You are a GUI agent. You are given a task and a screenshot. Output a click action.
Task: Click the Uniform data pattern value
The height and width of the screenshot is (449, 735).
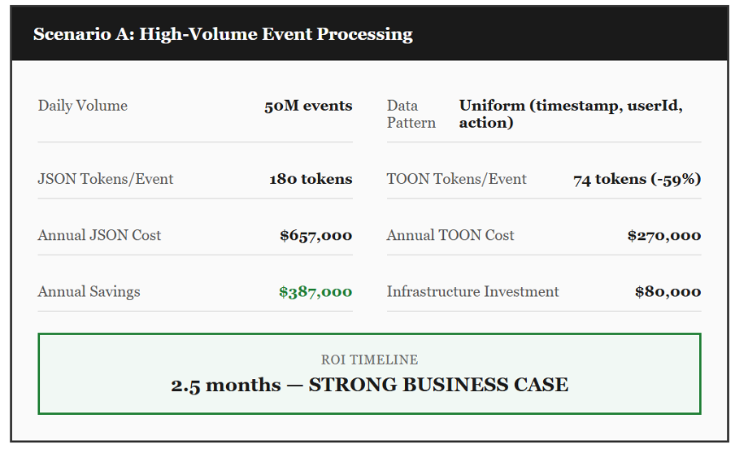pos(571,114)
